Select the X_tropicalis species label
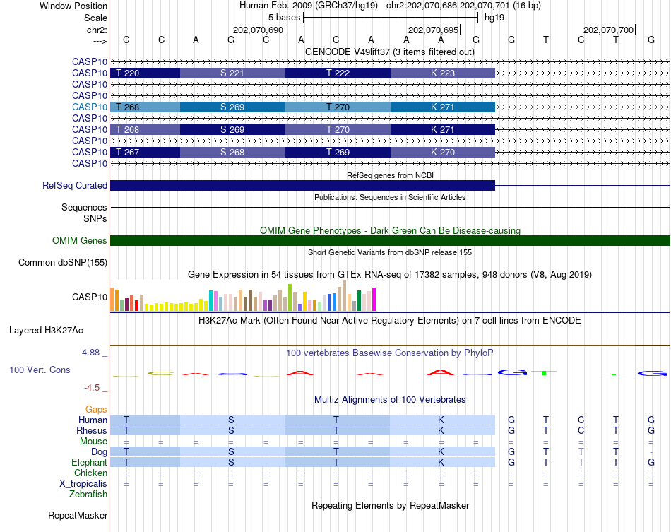671x532 pixels. 83,484
